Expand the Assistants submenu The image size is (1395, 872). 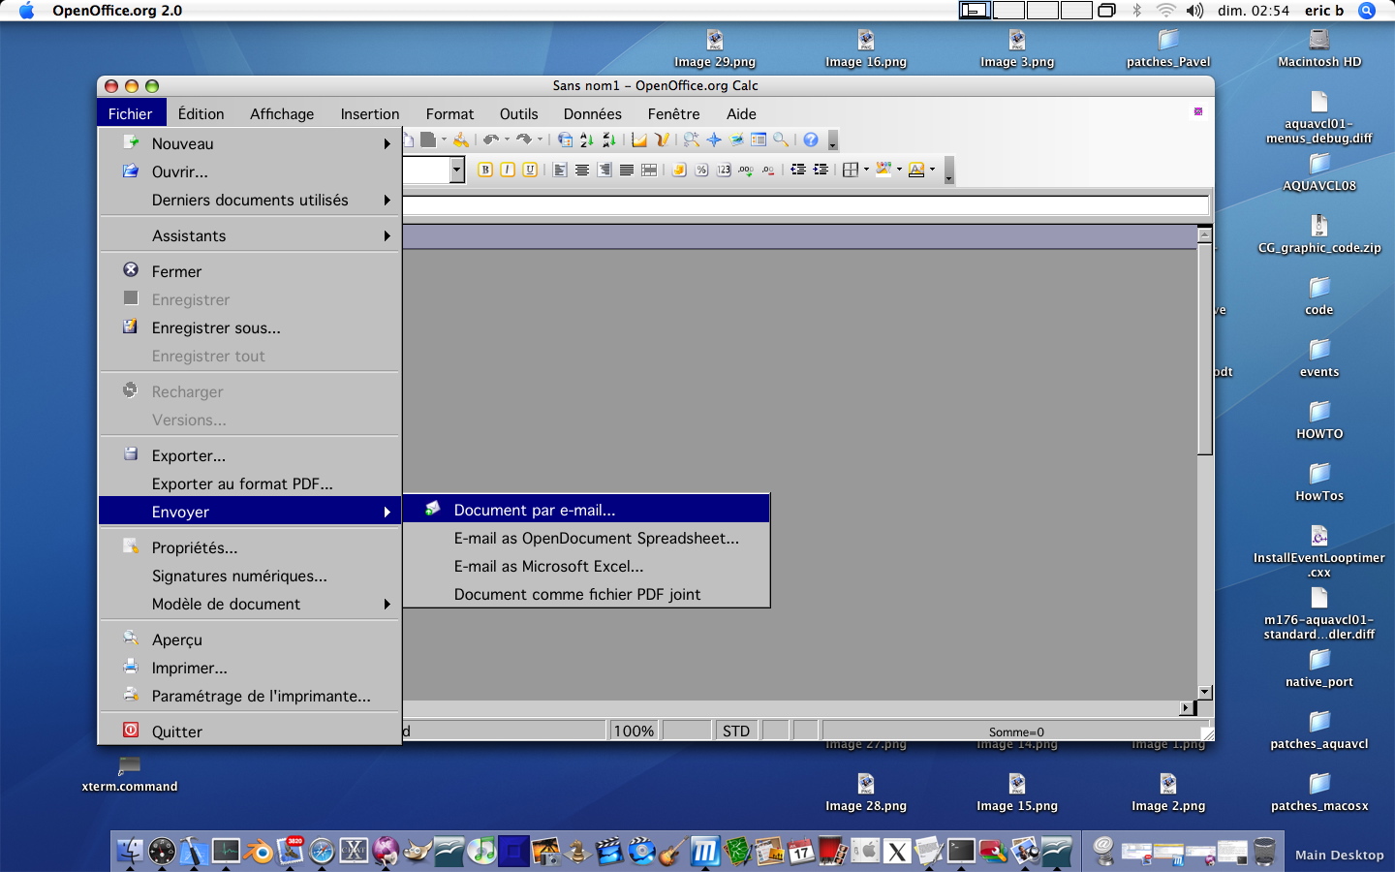tap(387, 235)
